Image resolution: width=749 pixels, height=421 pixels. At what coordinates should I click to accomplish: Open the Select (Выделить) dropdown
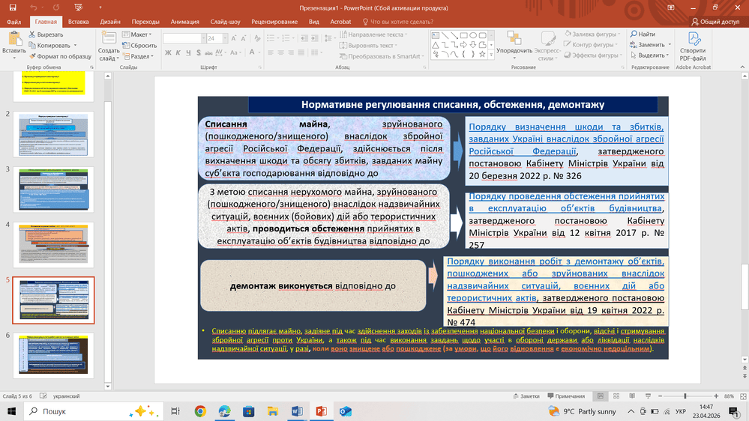652,55
